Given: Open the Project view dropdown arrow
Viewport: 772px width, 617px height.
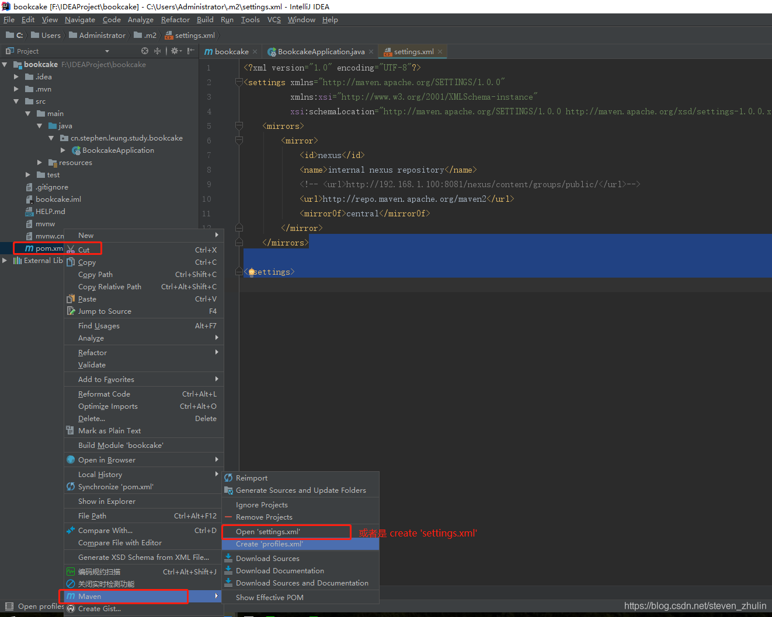Looking at the screenshot, I should pos(107,51).
